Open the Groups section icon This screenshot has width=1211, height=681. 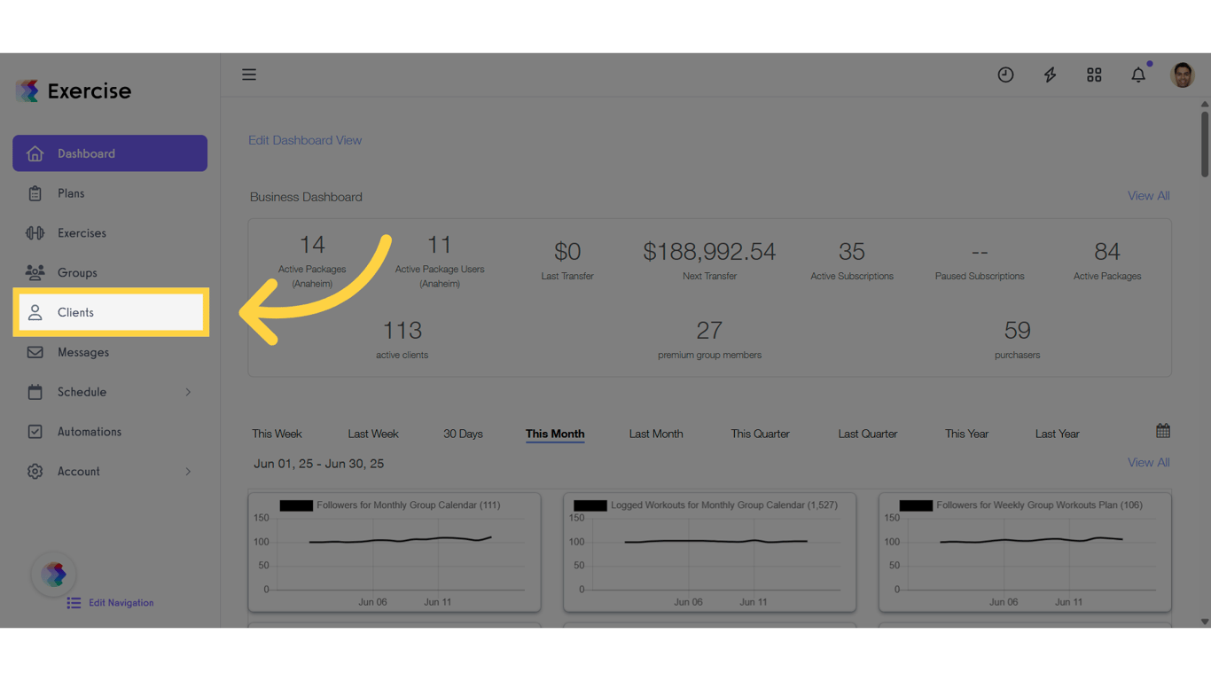35,272
